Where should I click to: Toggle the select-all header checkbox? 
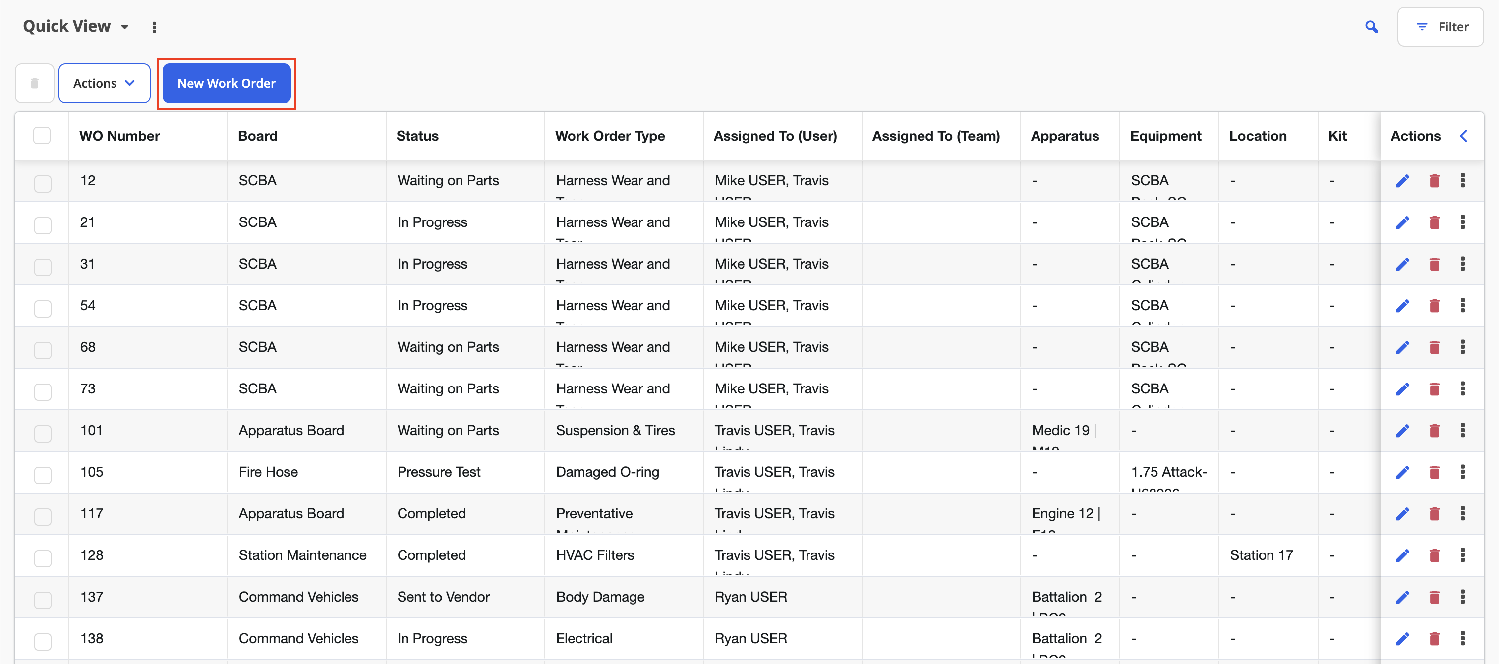(42, 136)
